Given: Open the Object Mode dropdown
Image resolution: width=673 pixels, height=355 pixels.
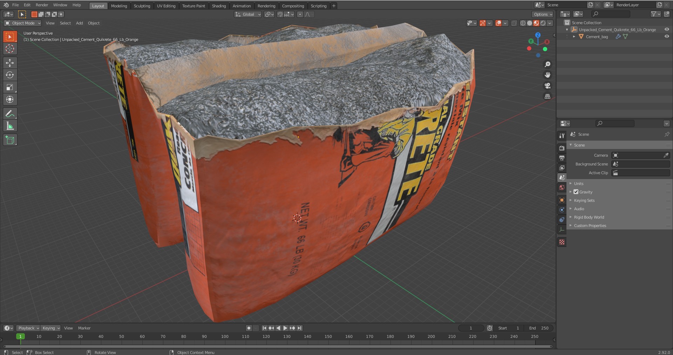Looking at the screenshot, I should 22,23.
